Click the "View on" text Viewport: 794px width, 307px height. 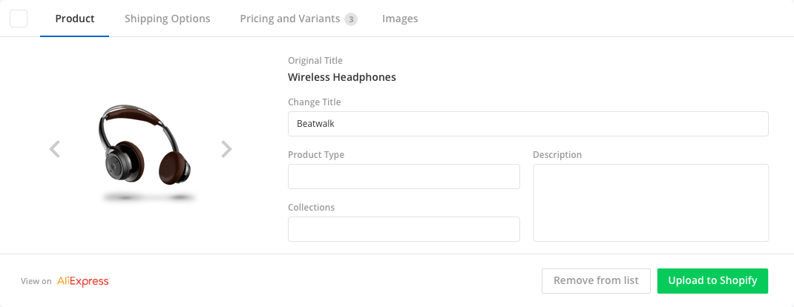36,281
